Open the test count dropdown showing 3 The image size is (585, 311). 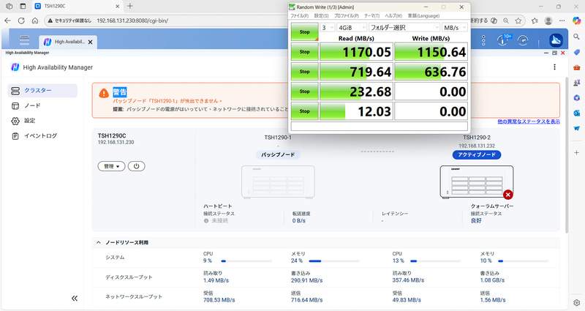click(x=328, y=28)
